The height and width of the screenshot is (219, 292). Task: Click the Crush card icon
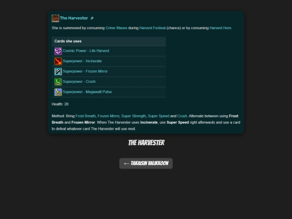pos(58,82)
